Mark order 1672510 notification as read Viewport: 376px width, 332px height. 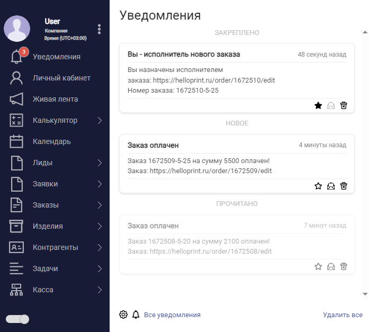(331, 105)
